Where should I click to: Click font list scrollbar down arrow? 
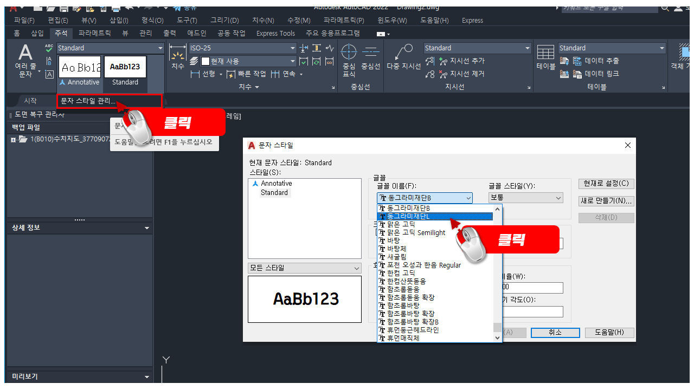498,337
